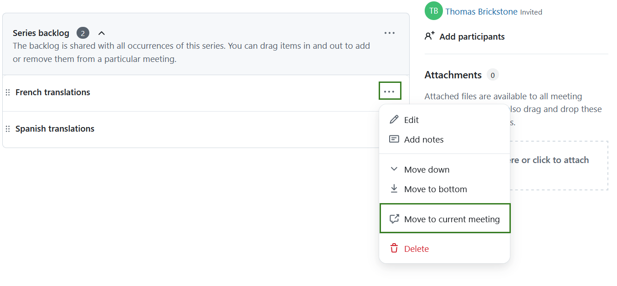Open Thomas Brickstone's profile link

tap(481, 12)
